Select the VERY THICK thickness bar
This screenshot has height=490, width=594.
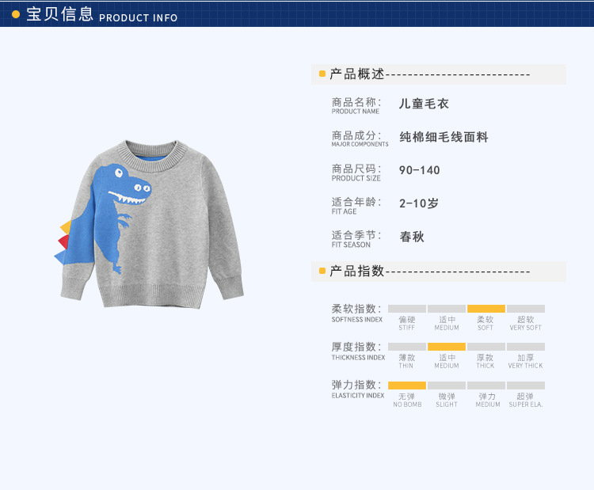(x=526, y=347)
